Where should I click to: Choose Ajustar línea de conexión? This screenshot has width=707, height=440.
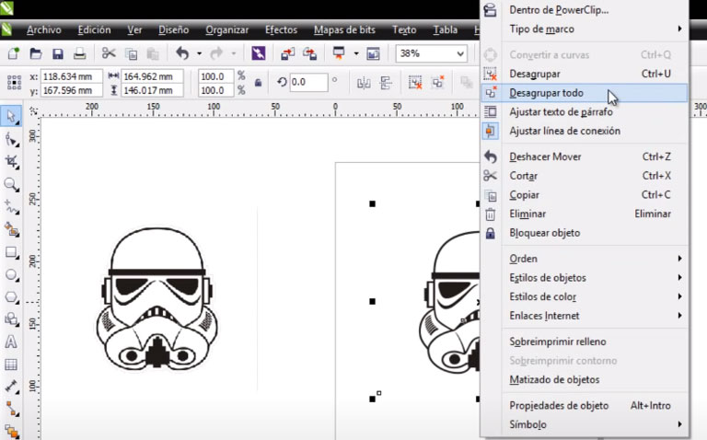point(585,131)
